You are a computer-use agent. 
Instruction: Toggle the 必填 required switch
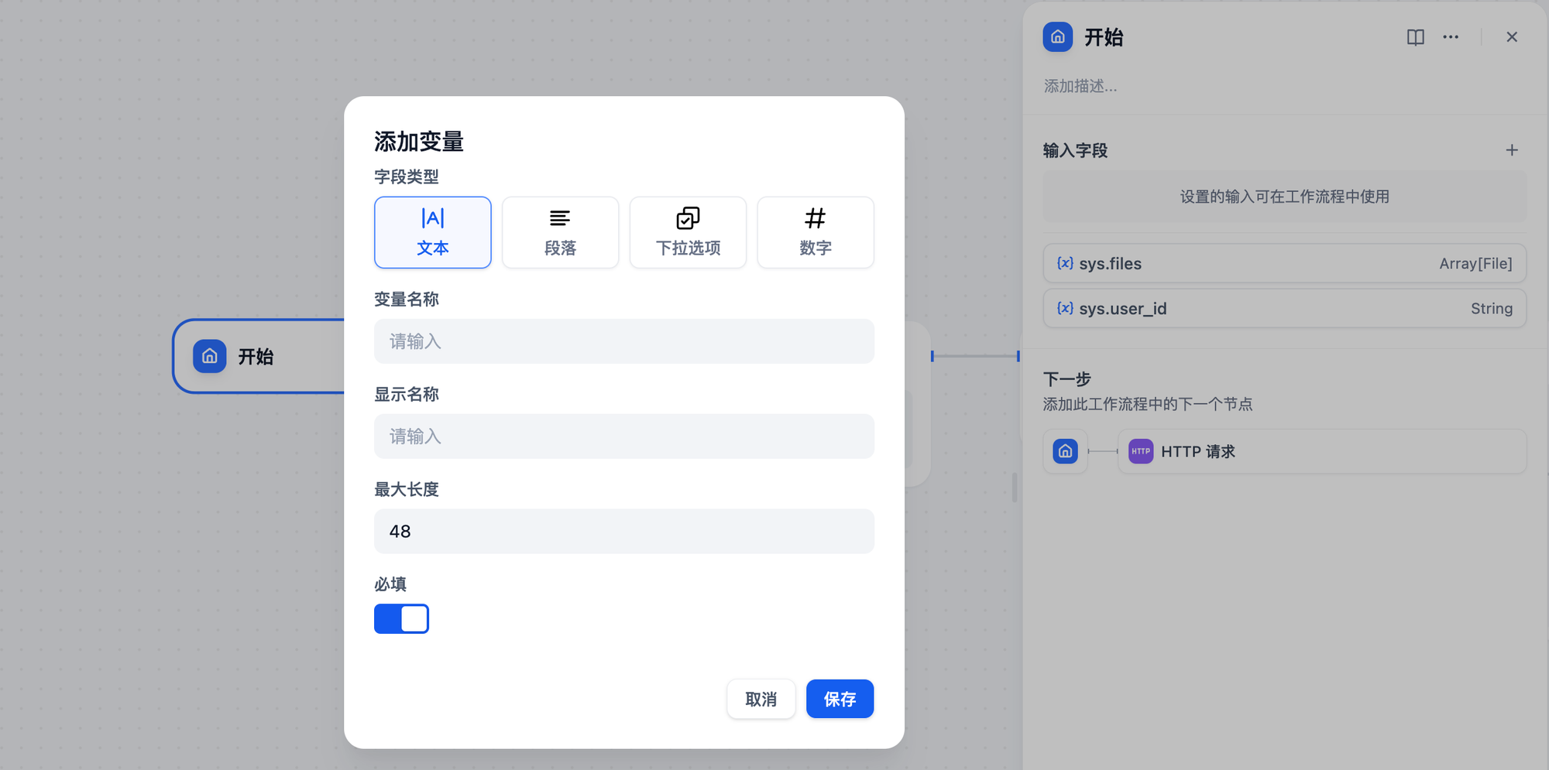(x=401, y=619)
